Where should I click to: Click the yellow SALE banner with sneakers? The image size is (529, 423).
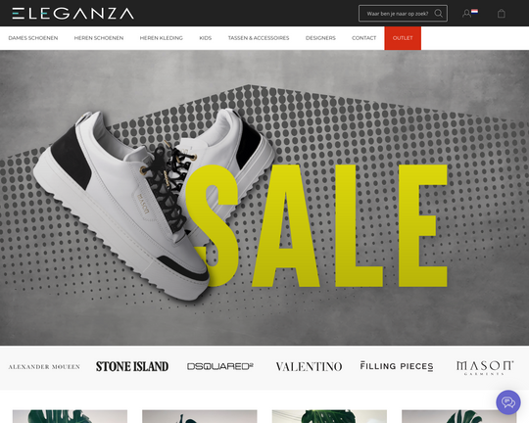coord(264,198)
